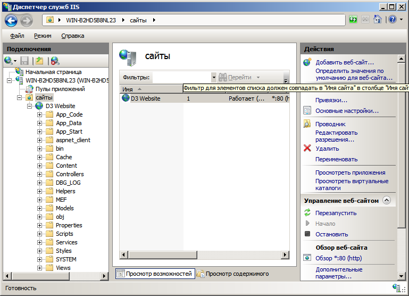Click Переименовать link
409x296 pixels.
337,159
